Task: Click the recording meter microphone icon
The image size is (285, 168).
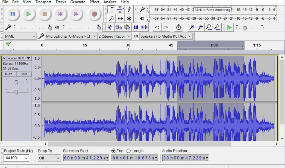Action: point(142,10)
